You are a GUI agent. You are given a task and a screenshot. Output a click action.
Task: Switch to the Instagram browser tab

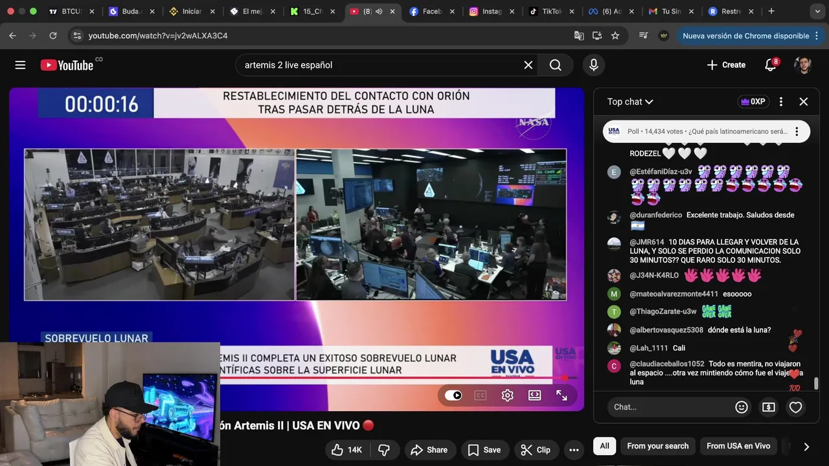pos(492,11)
